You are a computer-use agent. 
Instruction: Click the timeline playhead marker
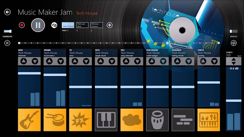tap(167, 43)
